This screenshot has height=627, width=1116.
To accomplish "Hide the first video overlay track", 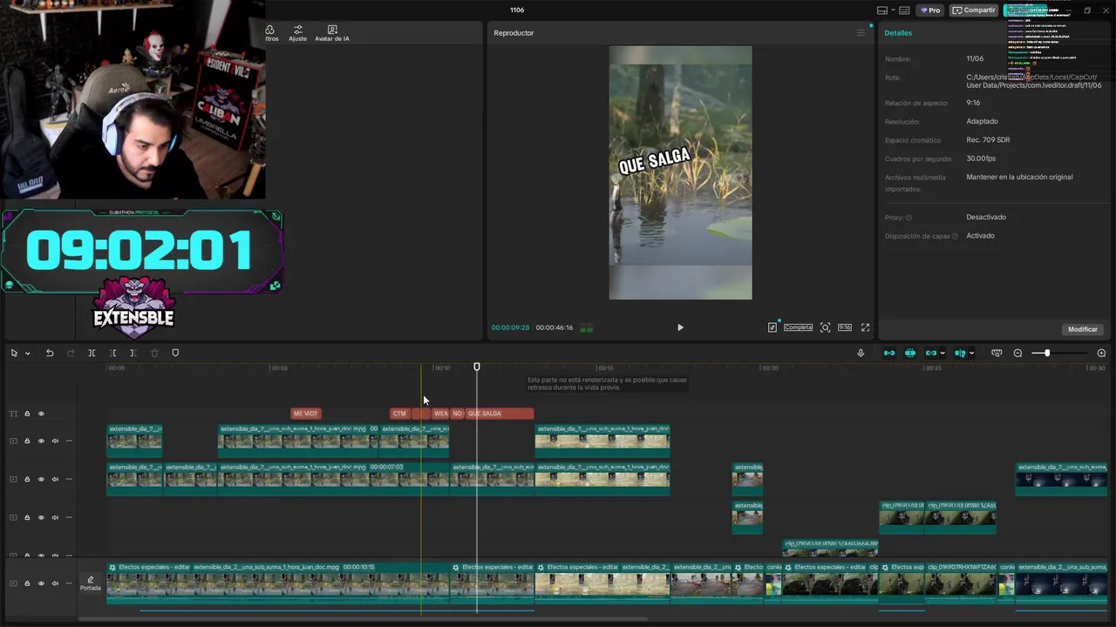I will (x=41, y=441).
